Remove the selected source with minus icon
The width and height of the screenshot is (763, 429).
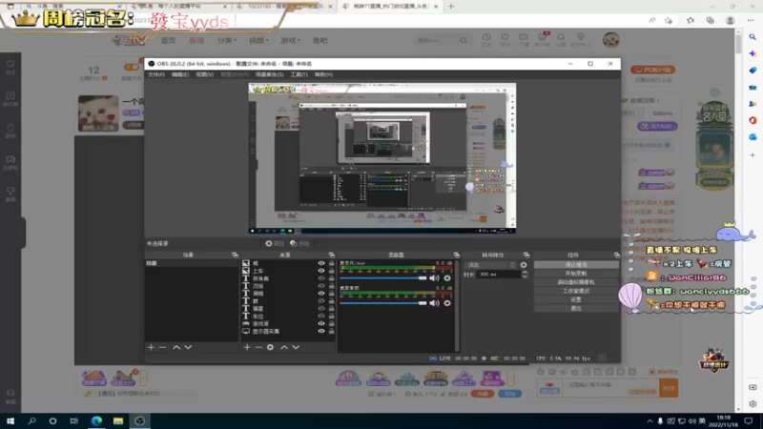(258, 347)
